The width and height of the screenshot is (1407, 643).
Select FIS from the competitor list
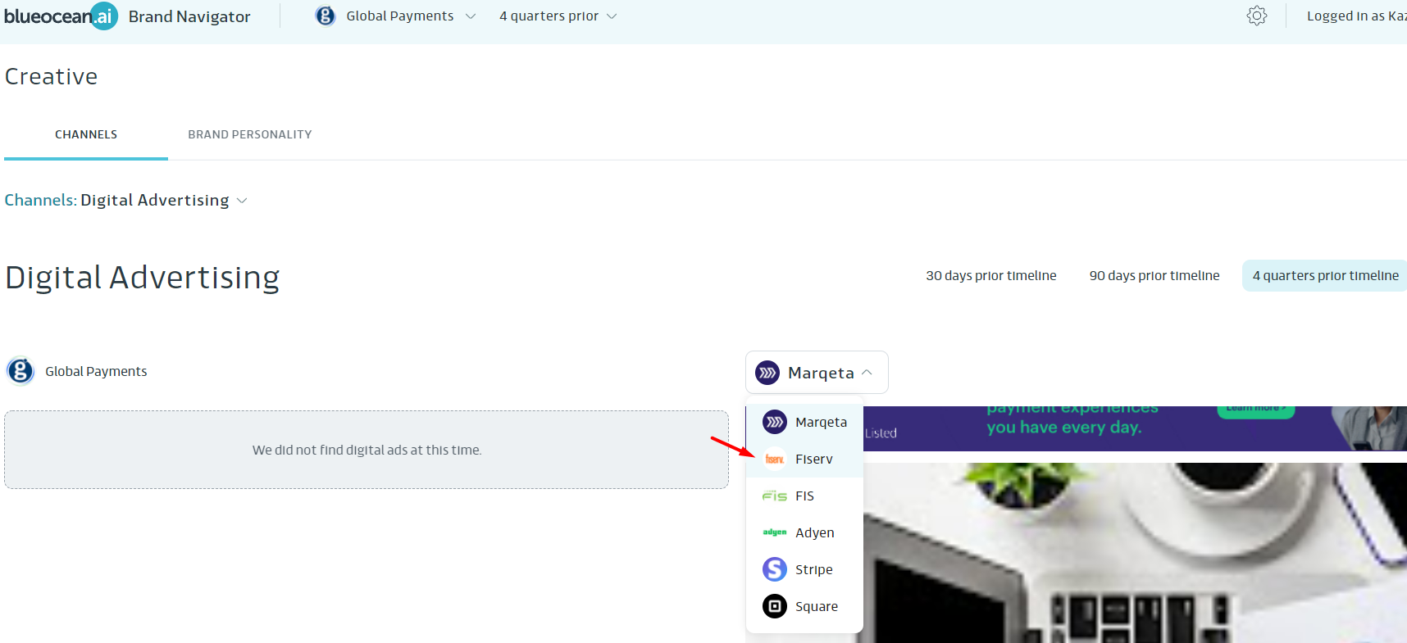(x=804, y=496)
